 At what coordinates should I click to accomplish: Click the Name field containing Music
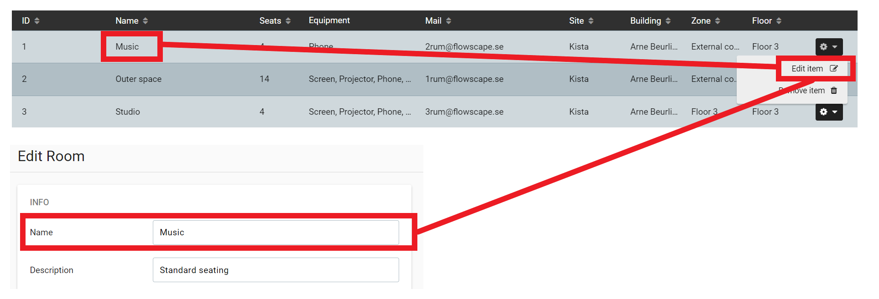[x=276, y=233]
